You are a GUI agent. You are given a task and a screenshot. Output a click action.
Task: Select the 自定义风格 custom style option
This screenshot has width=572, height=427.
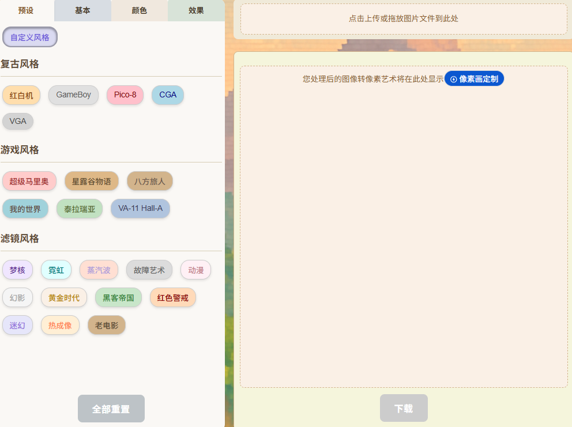pos(29,37)
